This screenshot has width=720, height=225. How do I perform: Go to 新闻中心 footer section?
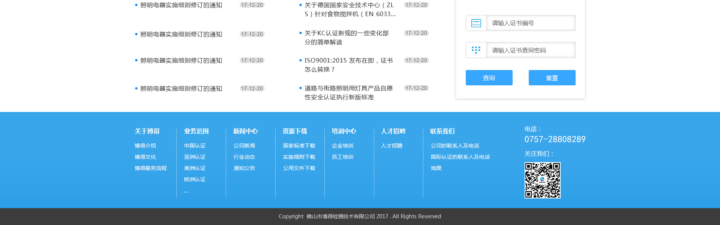click(x=245, y=131)
